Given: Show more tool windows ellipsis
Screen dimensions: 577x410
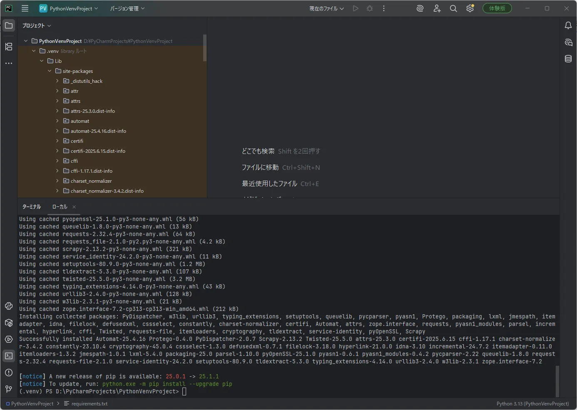Looking at the screenshot, I should pyautogui.click(x=9, y=63).
